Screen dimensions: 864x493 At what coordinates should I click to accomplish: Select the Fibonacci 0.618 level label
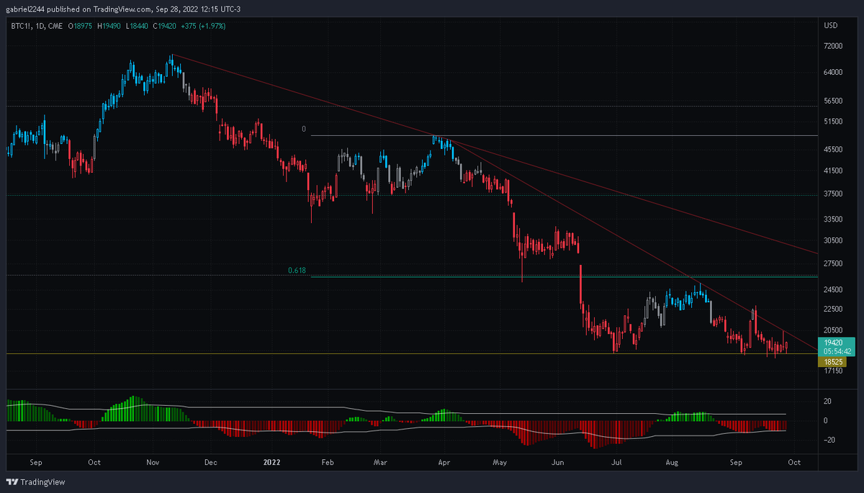[x=297, y=271]
